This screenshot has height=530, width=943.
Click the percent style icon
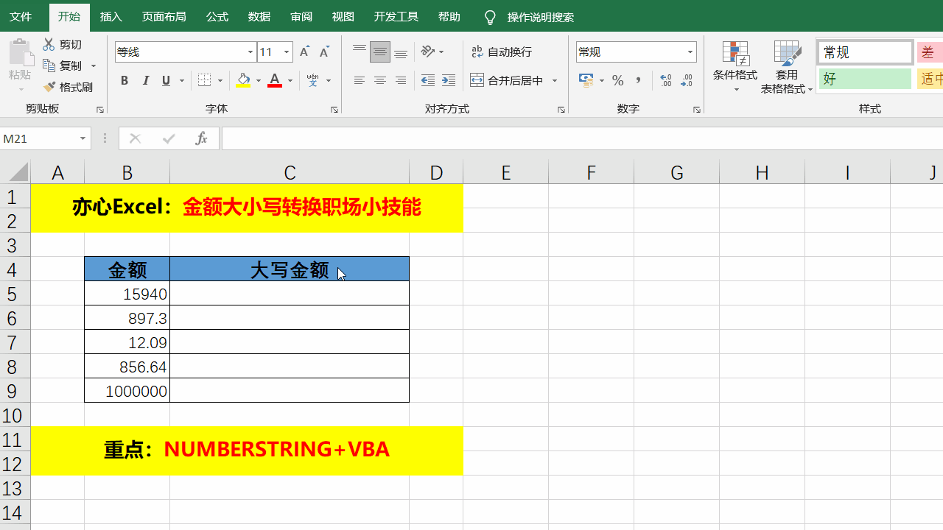(617, 81)
